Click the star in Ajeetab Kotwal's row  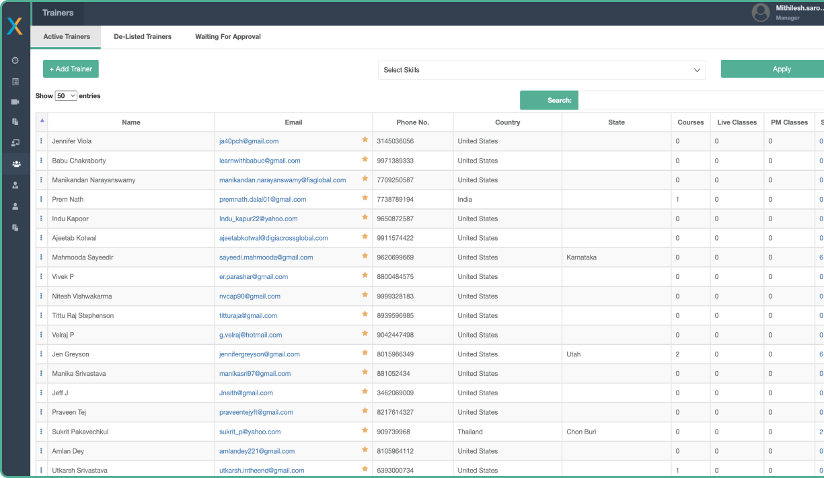365,237
